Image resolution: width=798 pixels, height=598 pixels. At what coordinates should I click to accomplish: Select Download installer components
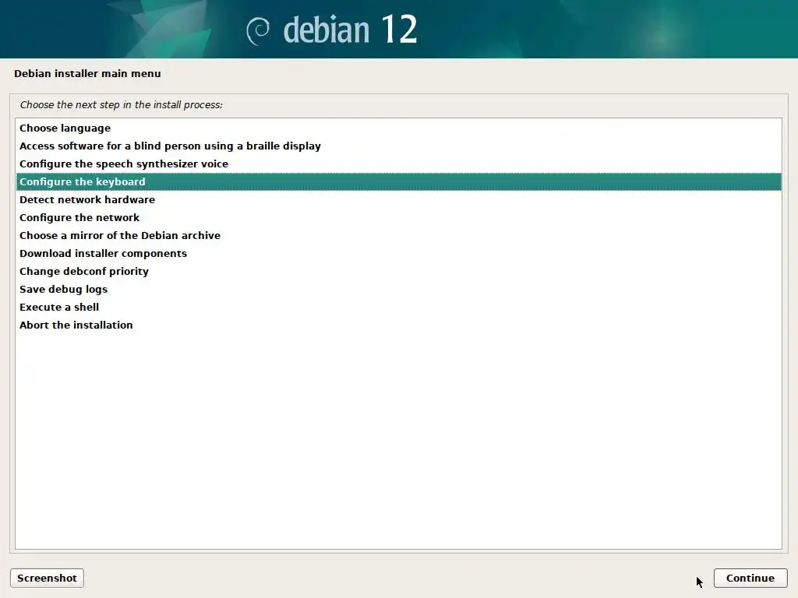(x=398, y=253)
